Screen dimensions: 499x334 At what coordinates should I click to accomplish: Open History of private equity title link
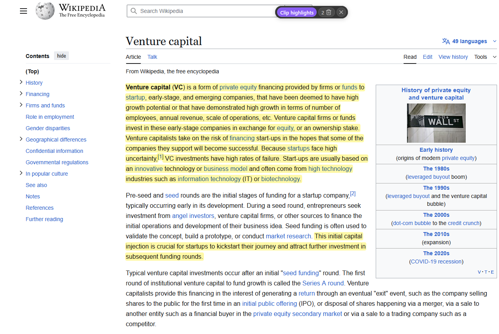tap(436, 94)
